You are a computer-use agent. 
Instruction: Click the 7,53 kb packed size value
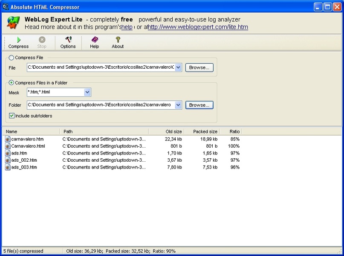pyautogui.click(x=210, y=167)
